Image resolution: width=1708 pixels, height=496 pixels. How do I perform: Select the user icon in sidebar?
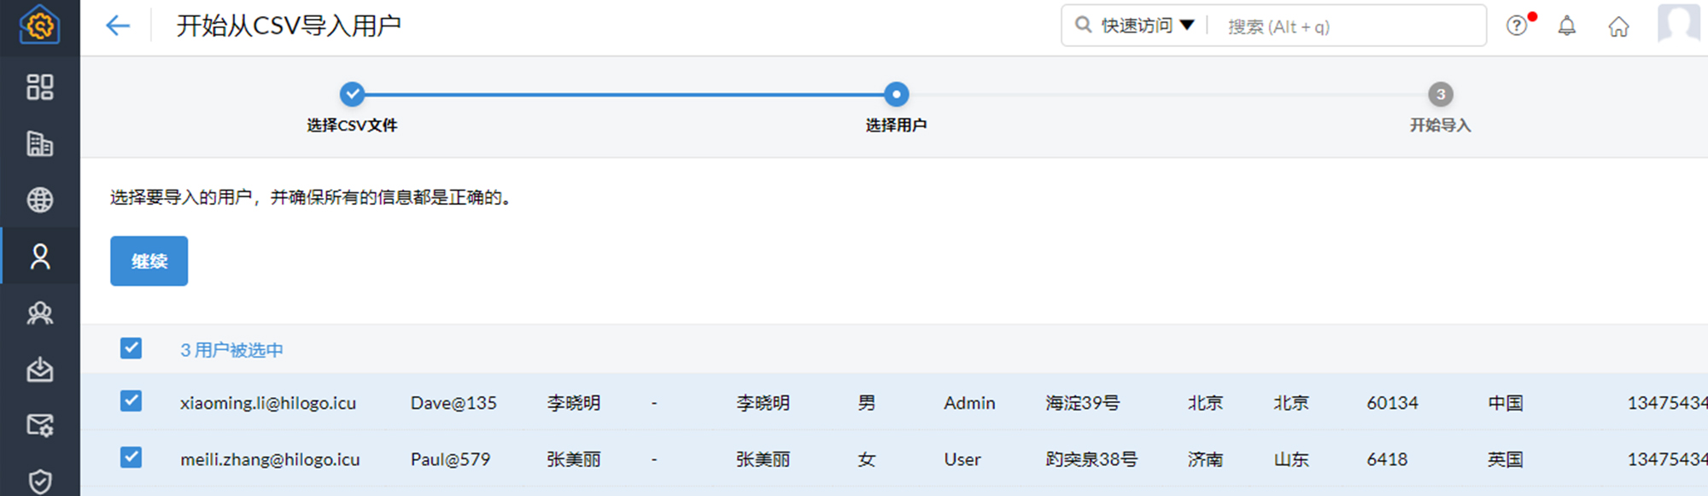pos(39,256)
